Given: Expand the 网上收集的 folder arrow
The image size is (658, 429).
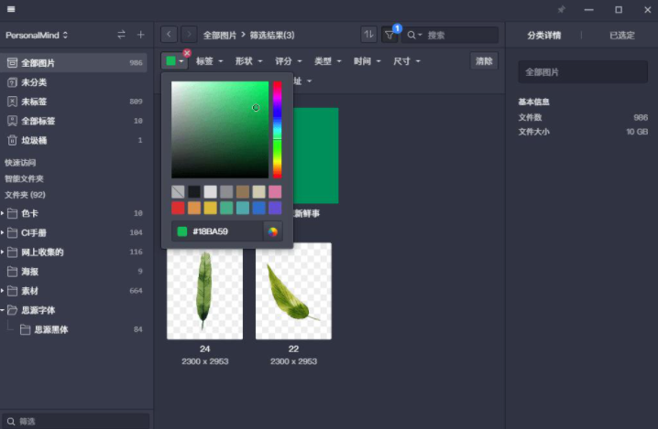Looking at the screenshot, I should coord(3,252).
